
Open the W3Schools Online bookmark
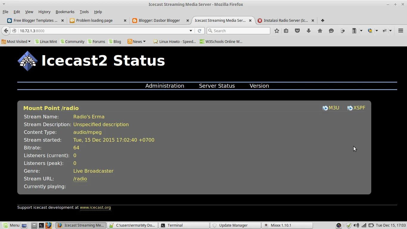click(221, 42)
